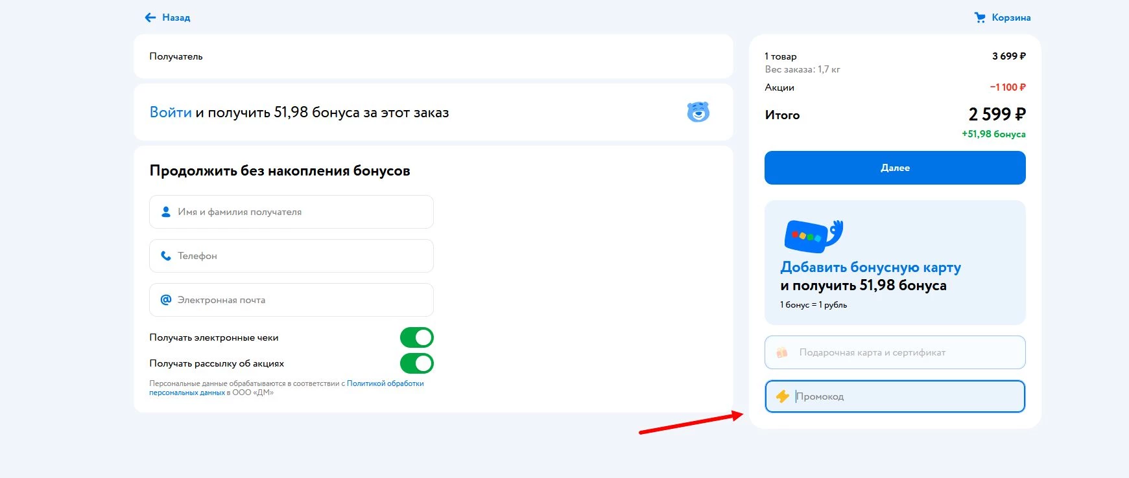Click the Итого total 2 599 ₽

997,115
